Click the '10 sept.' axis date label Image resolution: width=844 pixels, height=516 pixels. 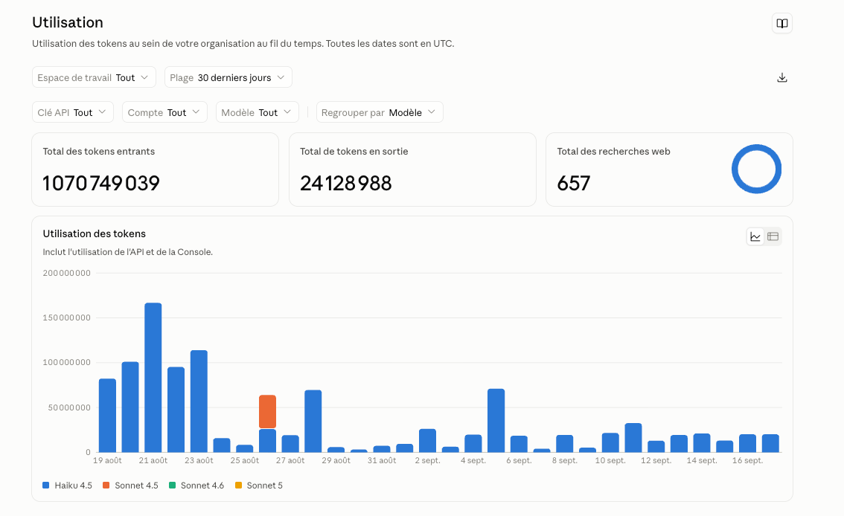[610, 461]
